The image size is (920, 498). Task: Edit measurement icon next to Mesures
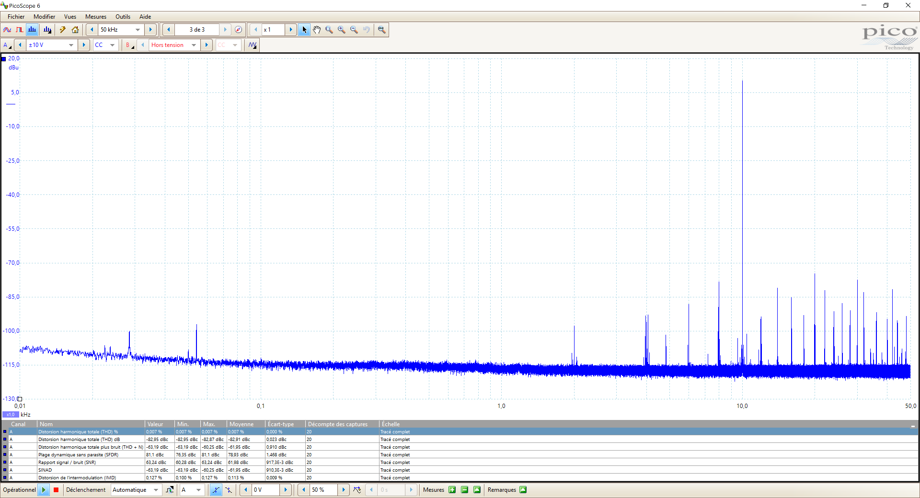pos(477,490)
